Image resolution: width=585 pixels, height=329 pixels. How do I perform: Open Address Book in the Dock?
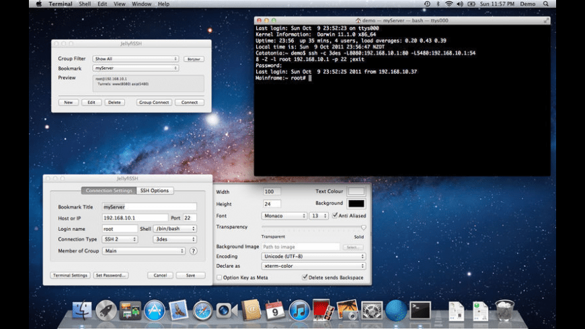251,310
